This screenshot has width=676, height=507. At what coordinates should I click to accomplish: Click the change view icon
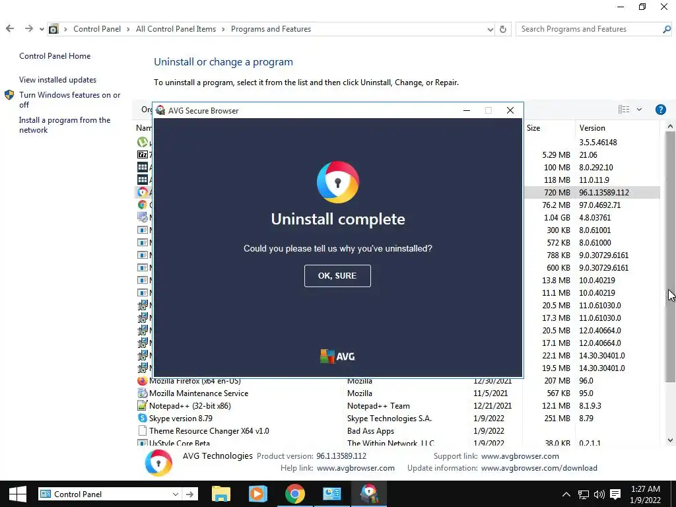[x=624, y=110]
